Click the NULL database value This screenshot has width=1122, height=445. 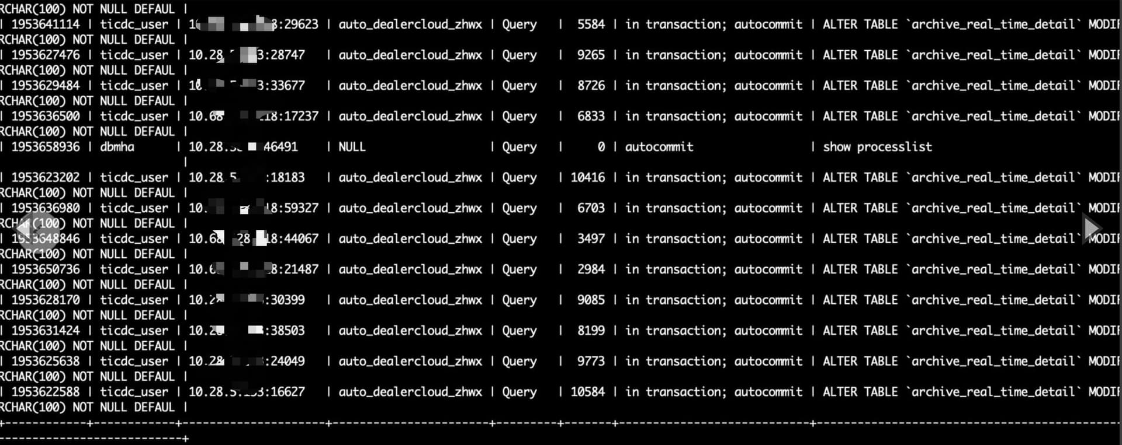coord(352,147)
